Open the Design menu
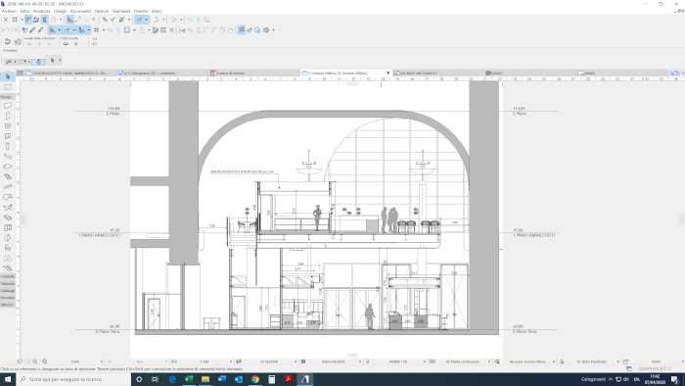This screenshot has height=386, width=685. 61,11
